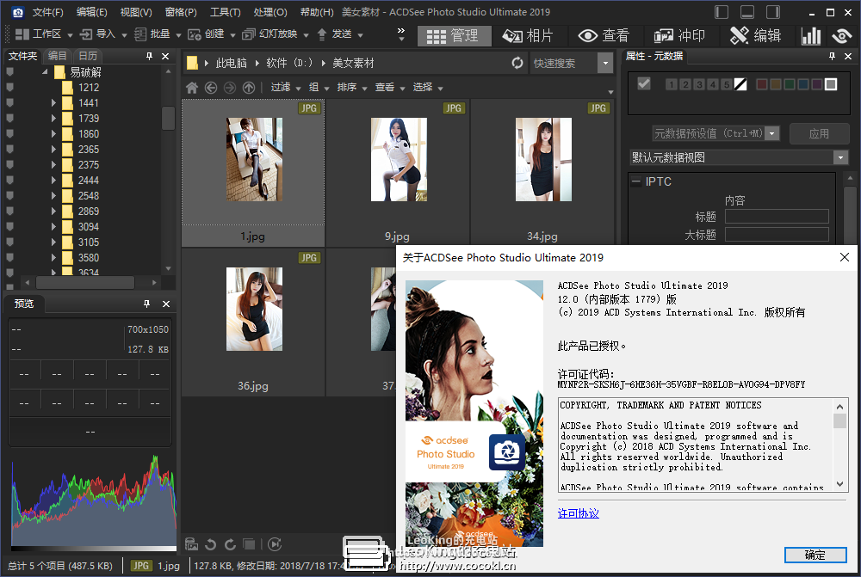
Task: Toggle the bottom panel layout icon in title bar
Action: (747, 12)
